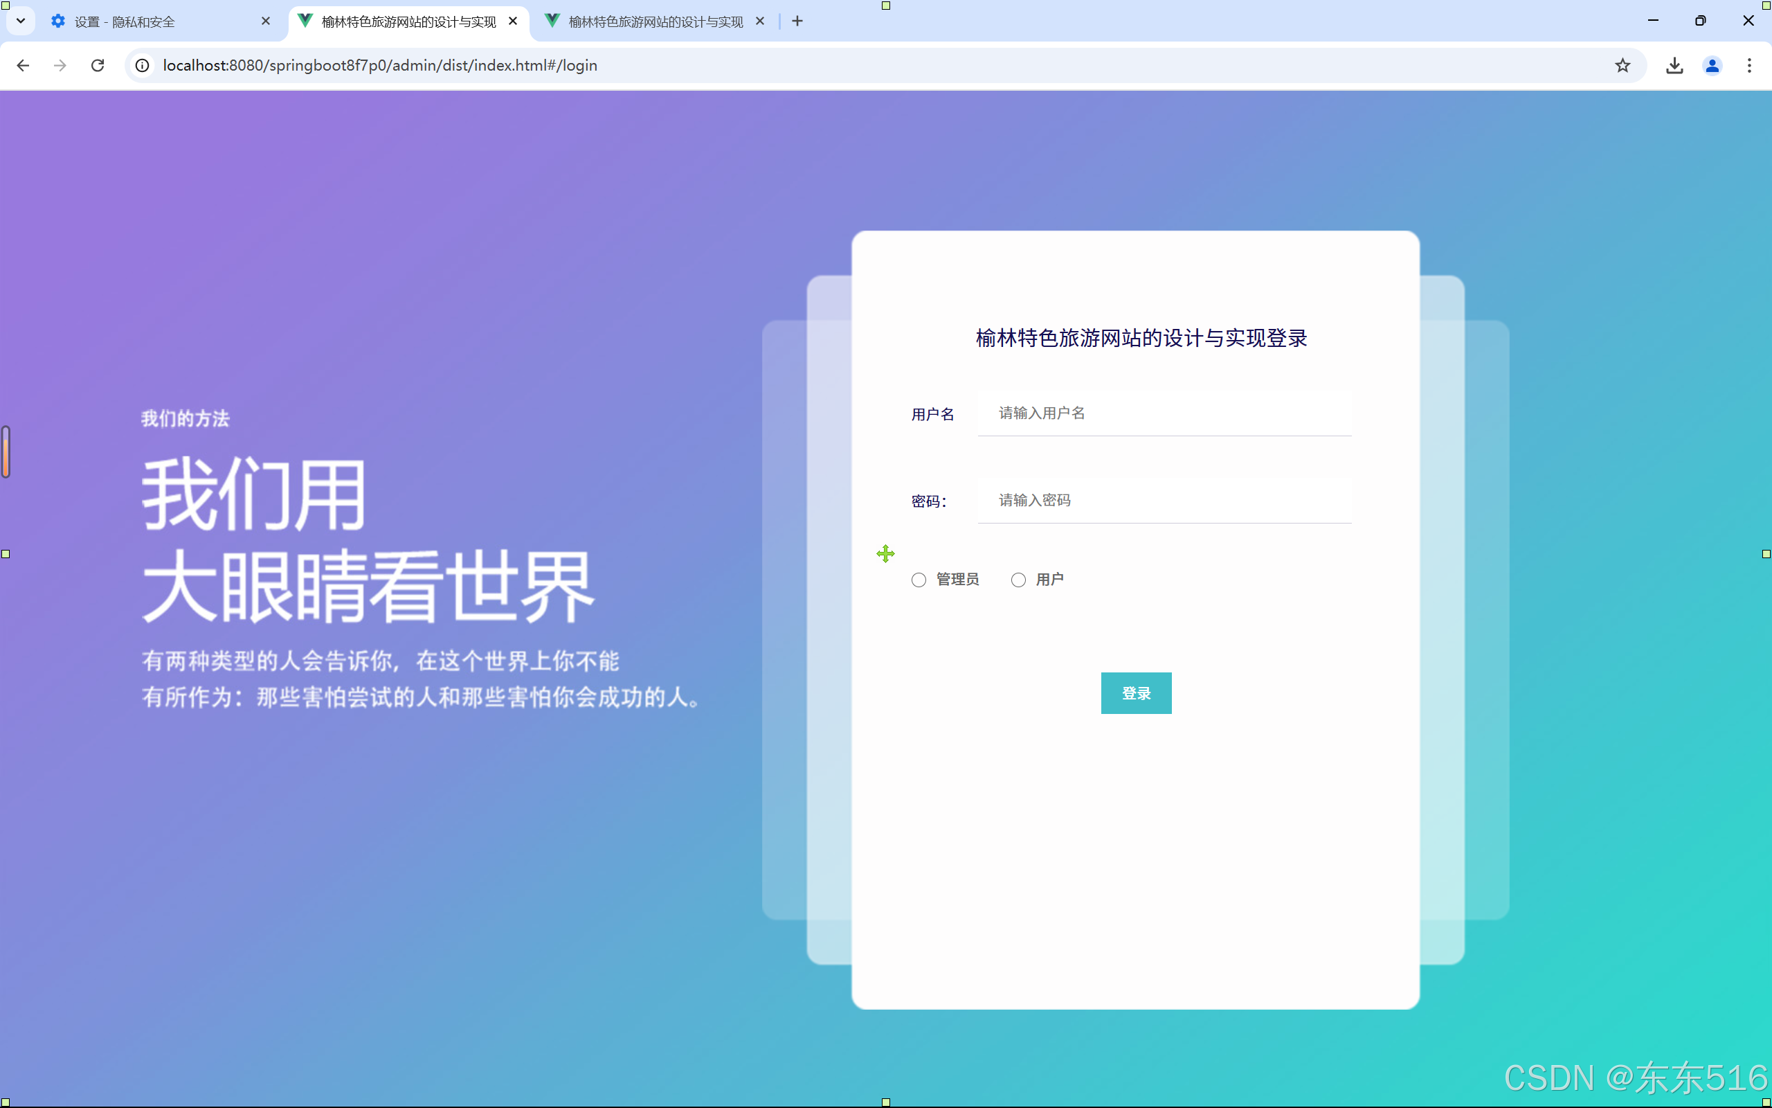Bookmark this page with star icon
The image size is (1772, 1108).
tap(1622, 65)
